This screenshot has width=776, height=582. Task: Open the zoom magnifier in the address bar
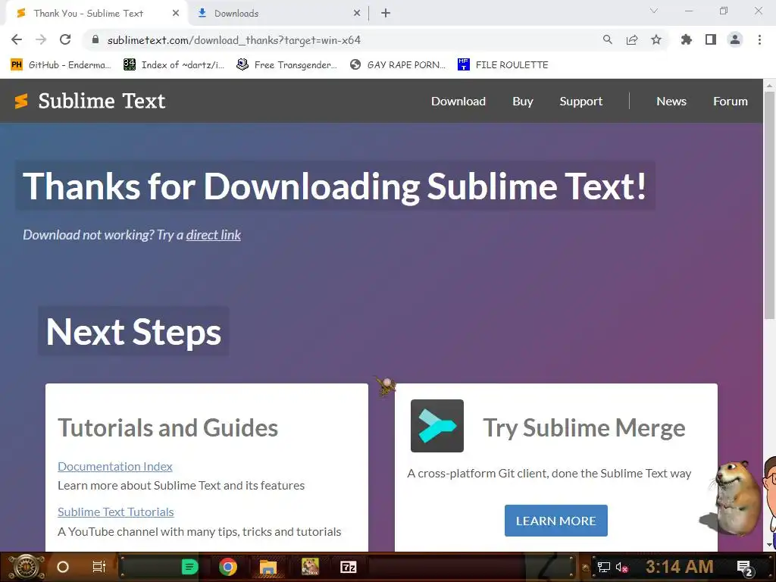pyautogui.click(x=608, y=39)
